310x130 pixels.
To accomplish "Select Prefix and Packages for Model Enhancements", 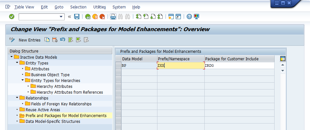I will [66, 115].
